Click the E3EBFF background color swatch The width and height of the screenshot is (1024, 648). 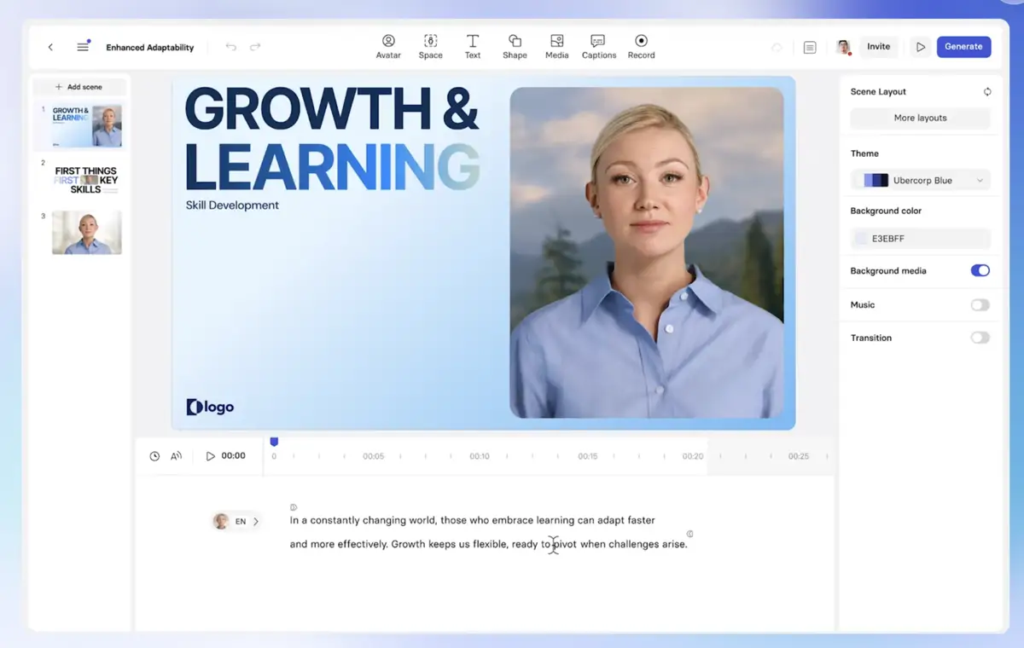[861, 239]
